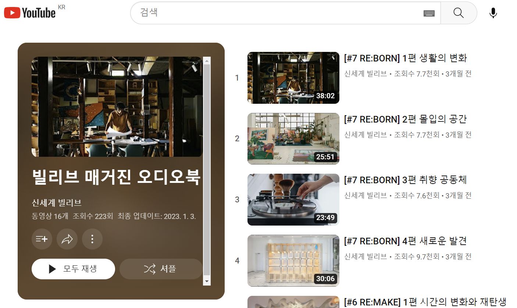Click the magnifying glass search button
The image size is (517, 308).
459,13
